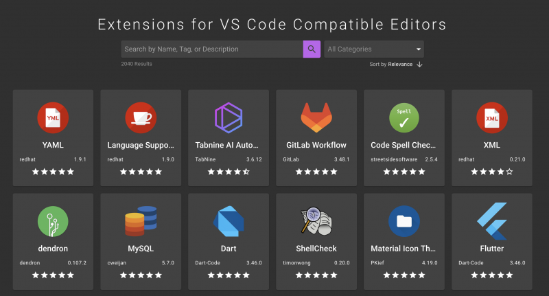549x296 pixels.
Task: Click the GitLab publisher name
Action: (x=291, y=159)
